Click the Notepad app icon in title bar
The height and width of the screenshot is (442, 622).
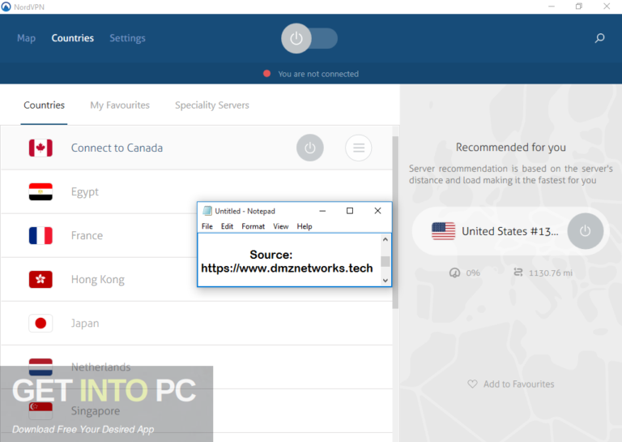pos(207,211)
